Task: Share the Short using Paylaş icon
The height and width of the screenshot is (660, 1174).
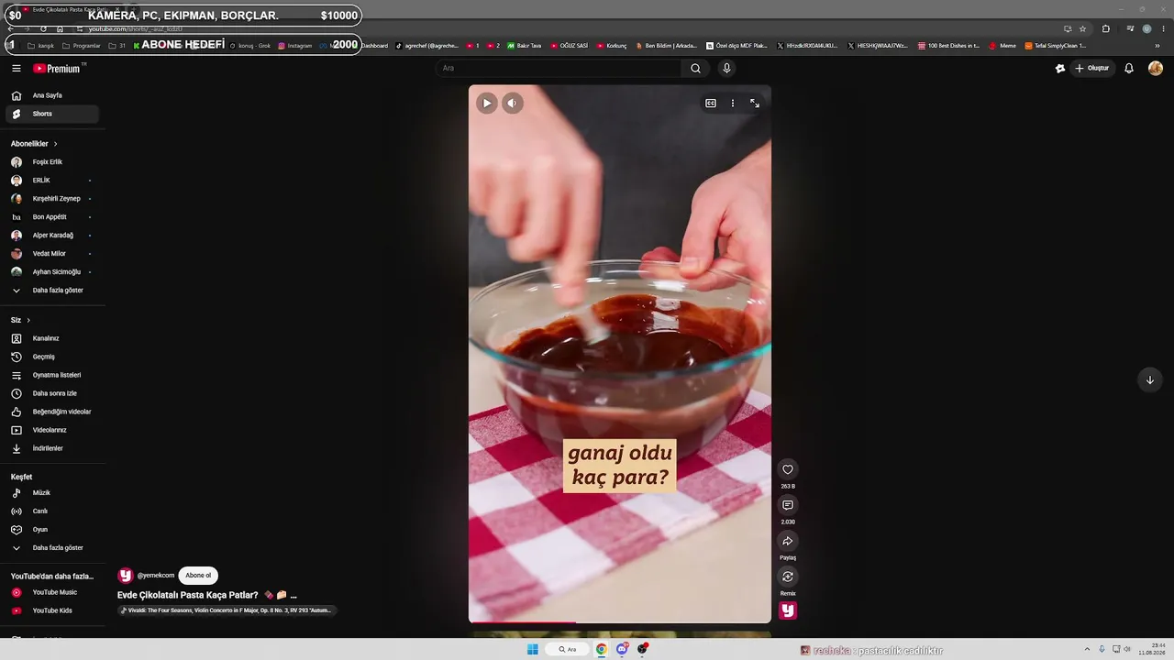Action: [x=788, y=541]
